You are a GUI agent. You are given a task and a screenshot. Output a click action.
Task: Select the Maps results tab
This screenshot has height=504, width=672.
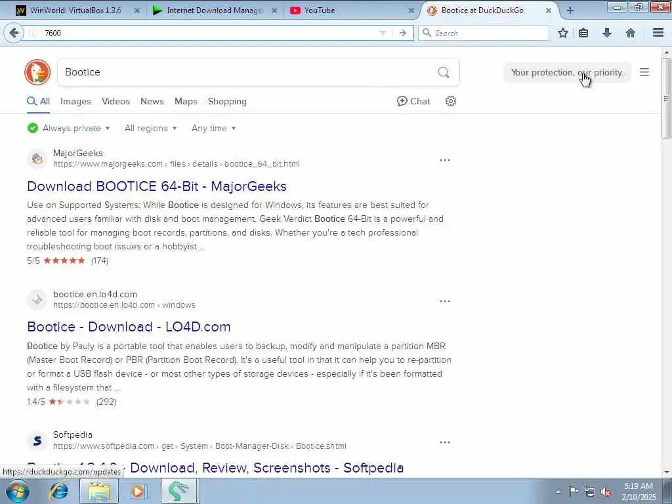tap(186, 101)
